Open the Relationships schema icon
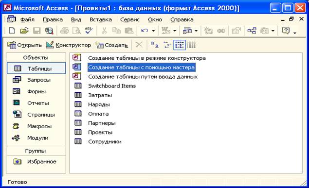 click(252, 31)
